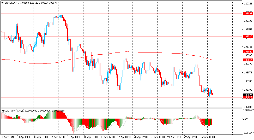The width and height of the screenshot is (254, 140).
Task: Click the MACD_color(5,34,5) indicator label
Action: (13, 111)
